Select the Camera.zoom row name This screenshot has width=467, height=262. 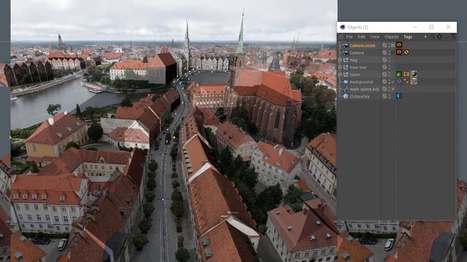pos(363,45)
